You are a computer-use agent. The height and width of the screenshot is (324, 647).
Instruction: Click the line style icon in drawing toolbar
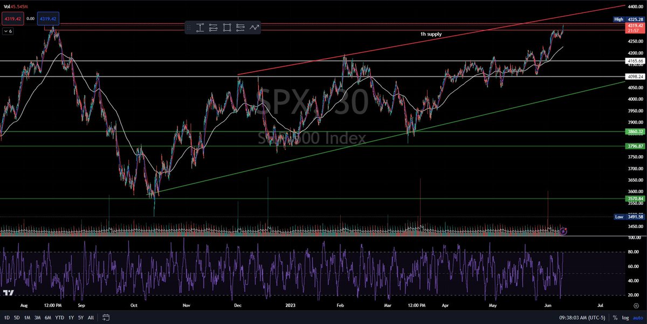[x=214, y=27]
